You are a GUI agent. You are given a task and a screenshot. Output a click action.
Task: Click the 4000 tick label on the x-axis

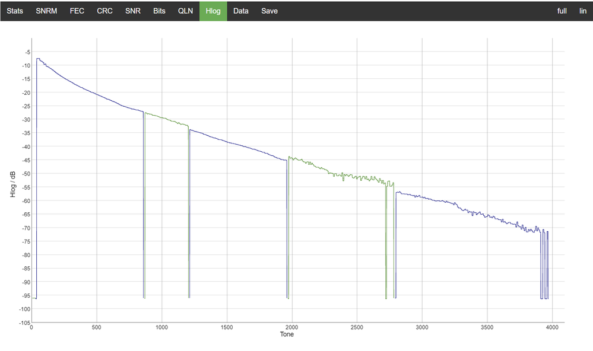(x=552, y=327)
